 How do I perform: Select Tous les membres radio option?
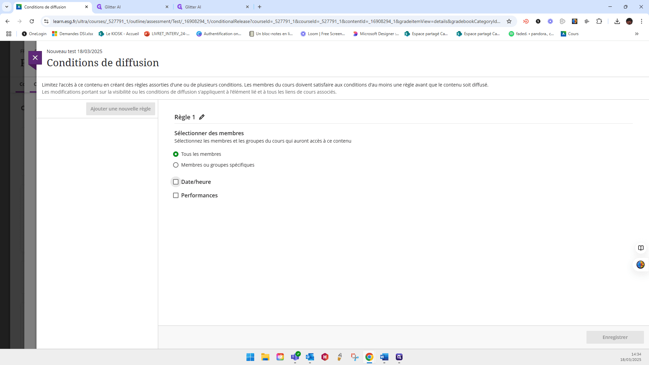point(176,154)
